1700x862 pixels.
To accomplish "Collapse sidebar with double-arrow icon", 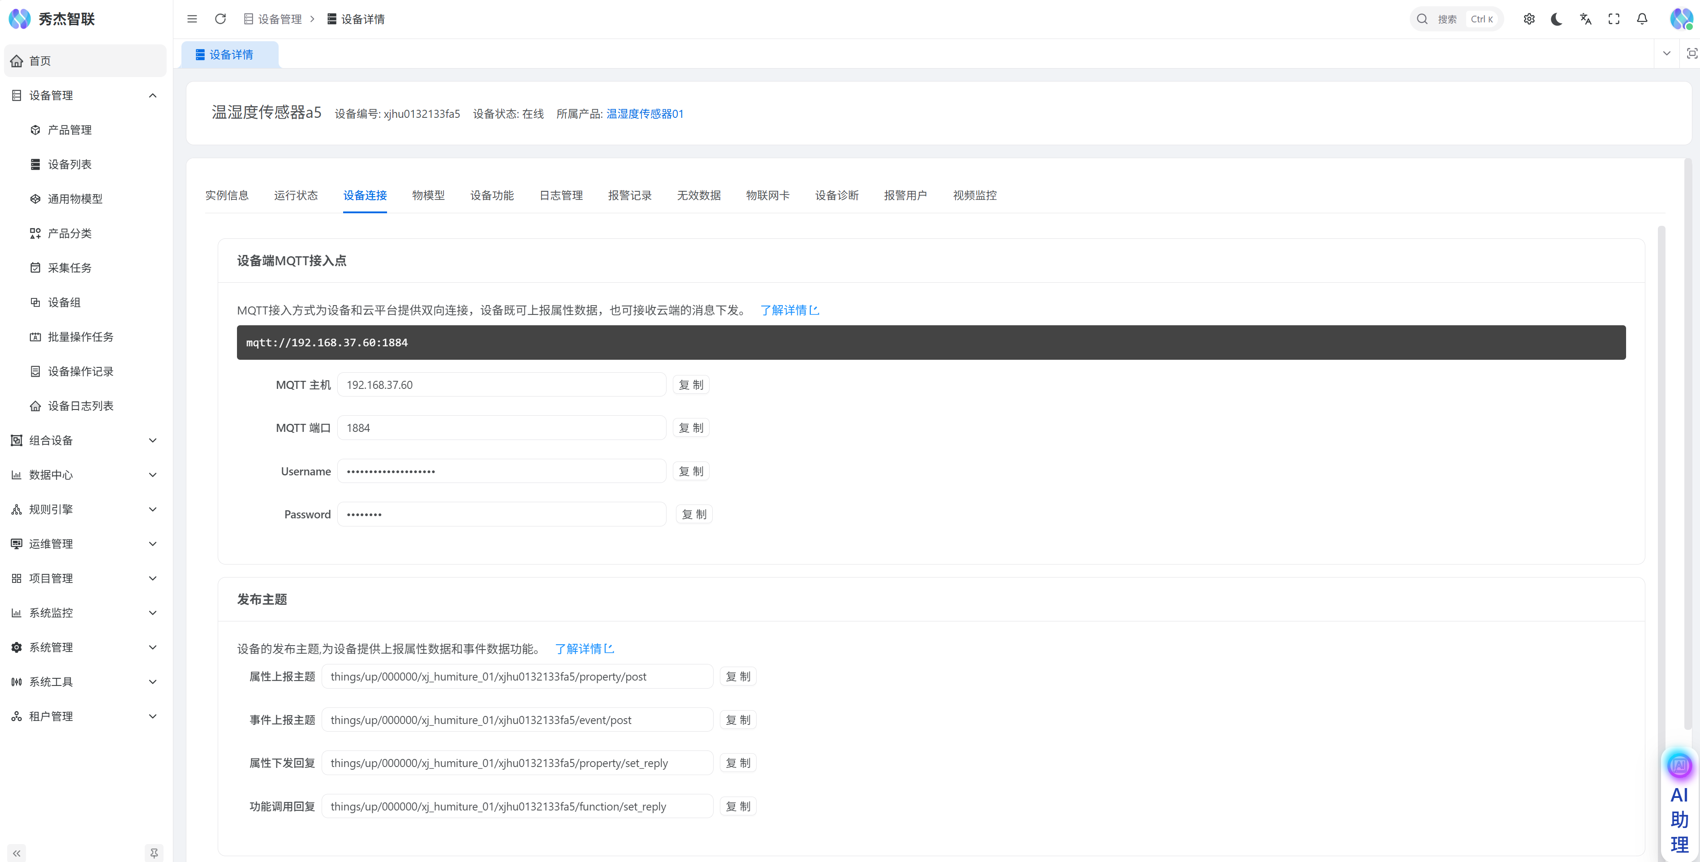I will [17, 853].
